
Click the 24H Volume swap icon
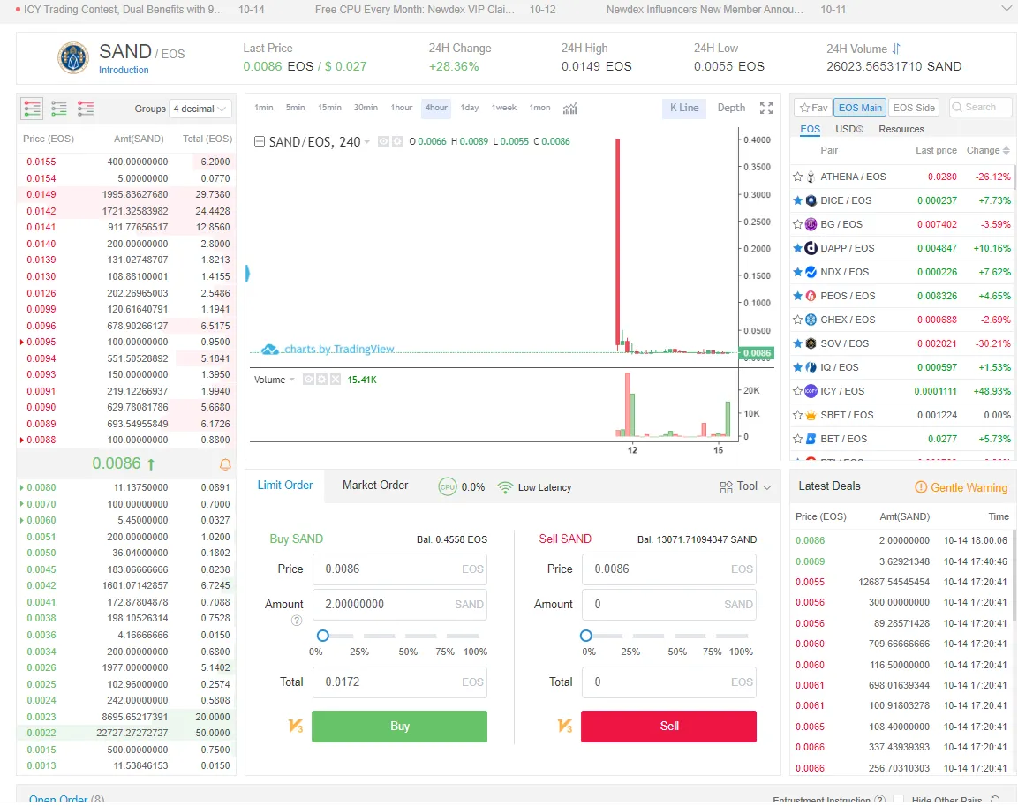[x=896, y=49]
